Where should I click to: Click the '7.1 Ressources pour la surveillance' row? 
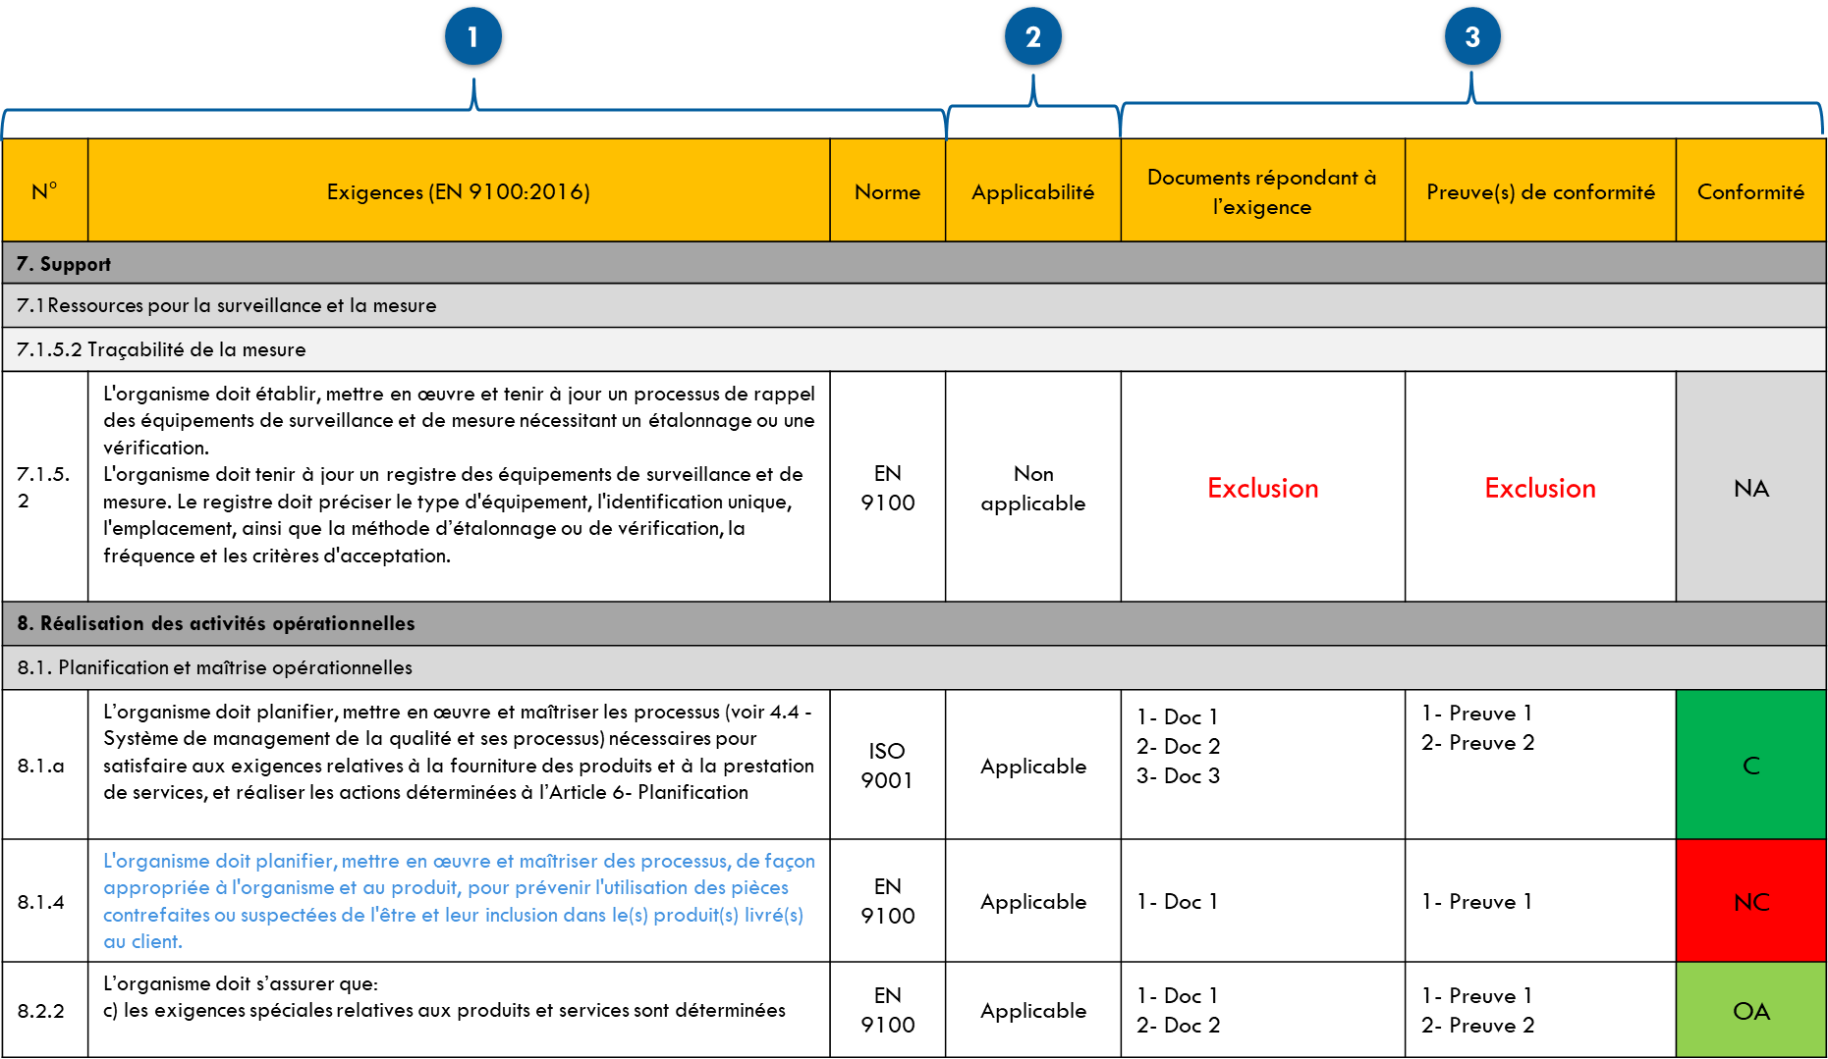(x=914, y=305)
